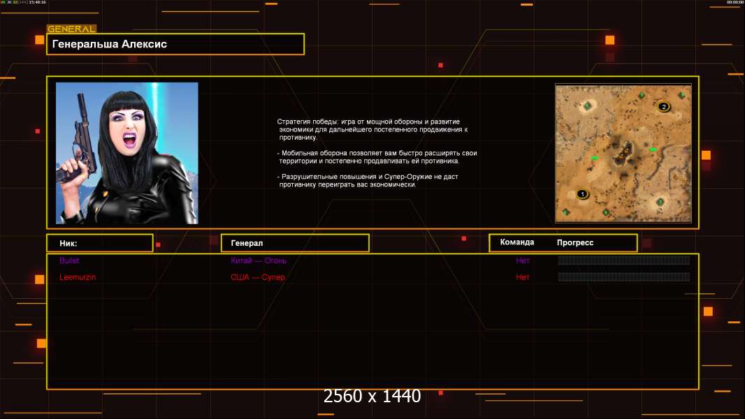Click the Прогресс column header
The height and width of the screenshot is (419, 745).
575,242
